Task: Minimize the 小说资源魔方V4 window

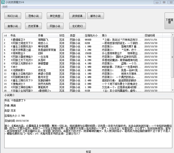Action: point(157,2)
